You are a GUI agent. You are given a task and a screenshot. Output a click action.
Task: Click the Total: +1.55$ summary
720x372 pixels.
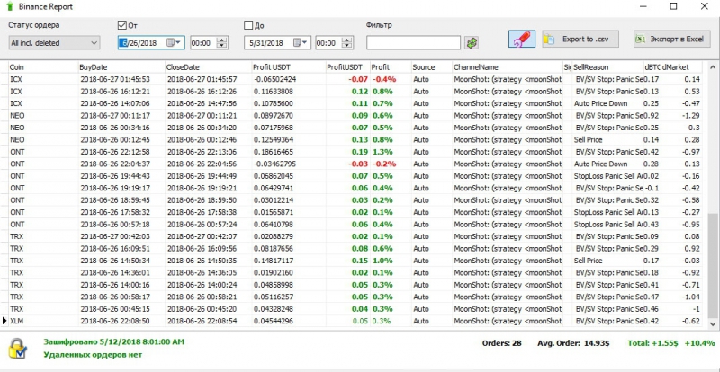[x=652, y=343]
